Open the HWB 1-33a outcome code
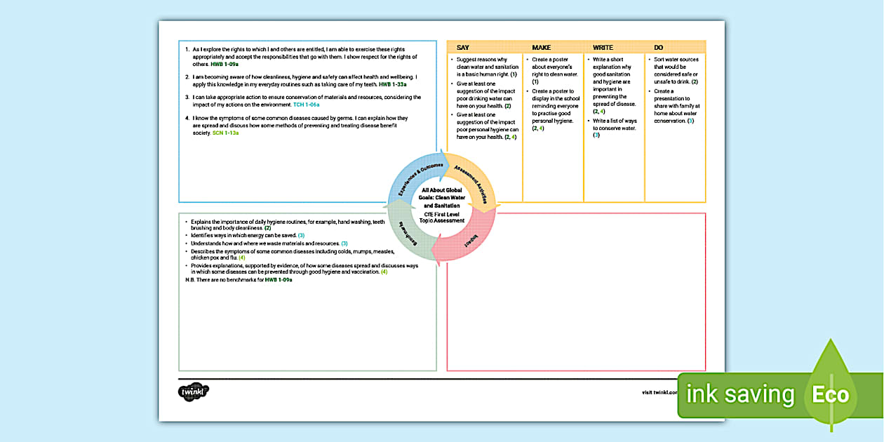884x442 pixels. (393, 84)
